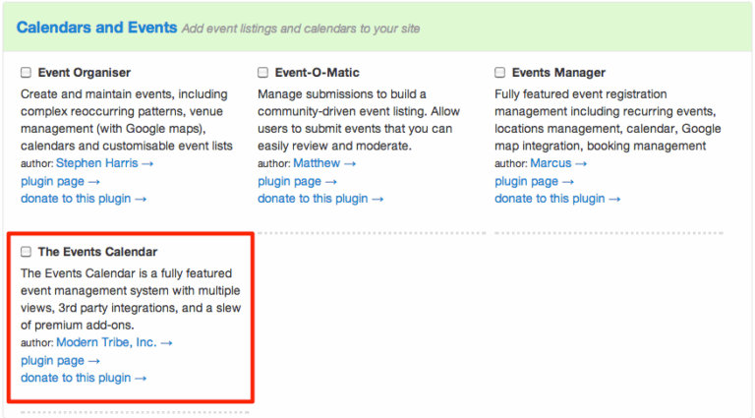This screenshot has width=755, height=418.
Task: Tick the Events Manager checkbox
Action: click(499, 72)
